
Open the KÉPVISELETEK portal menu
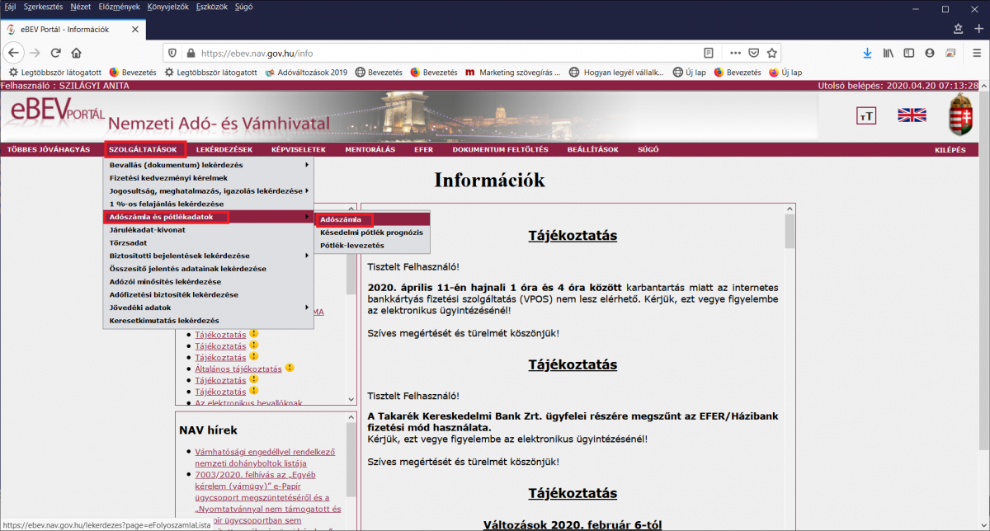[x=298, y=149]
